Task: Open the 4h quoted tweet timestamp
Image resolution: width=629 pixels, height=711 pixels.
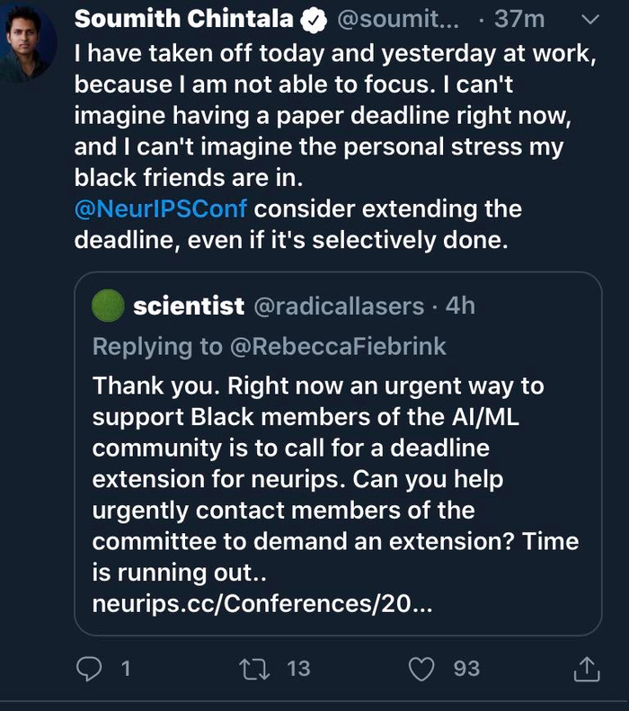Action: pyautogui.click(x=460, y=307)
